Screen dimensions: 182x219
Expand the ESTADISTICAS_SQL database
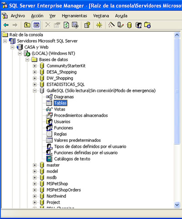(x=35, y=84)
